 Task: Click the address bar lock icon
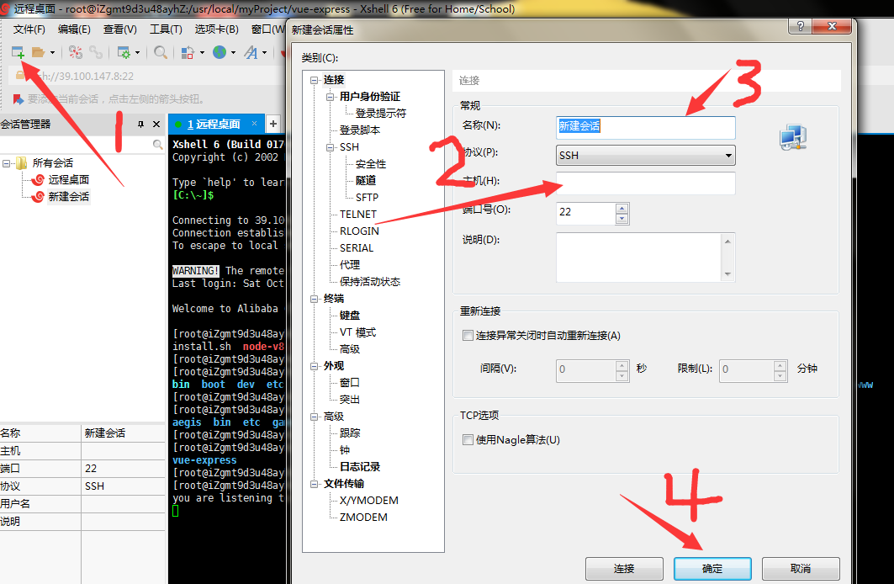pos(20,76)
